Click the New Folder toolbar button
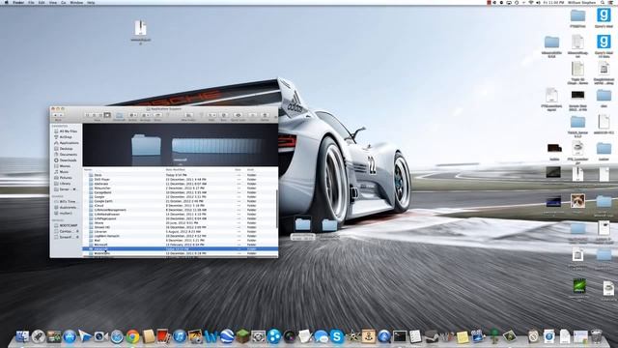The image size is (618, 348). click(189, 115)
